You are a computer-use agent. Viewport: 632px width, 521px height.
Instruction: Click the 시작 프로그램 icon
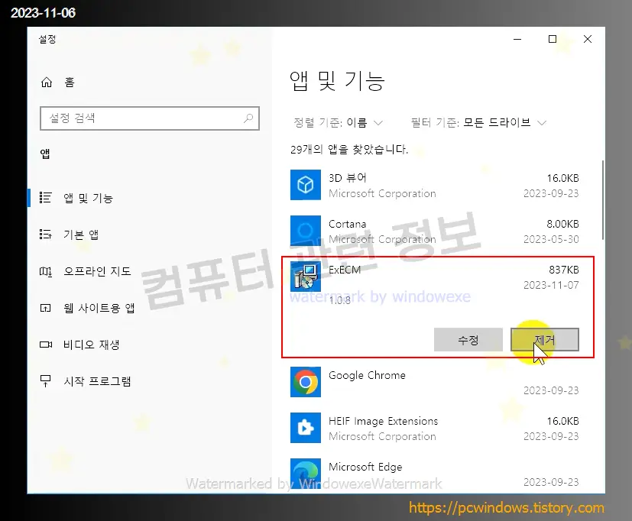click(46, 380)
